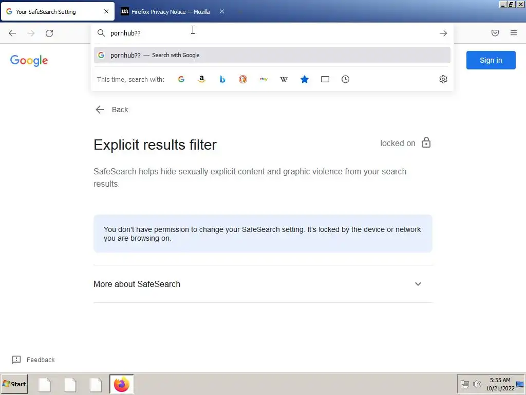Click the Feedback link
This screenshot has height=395, width=526.
coord(41,360)
